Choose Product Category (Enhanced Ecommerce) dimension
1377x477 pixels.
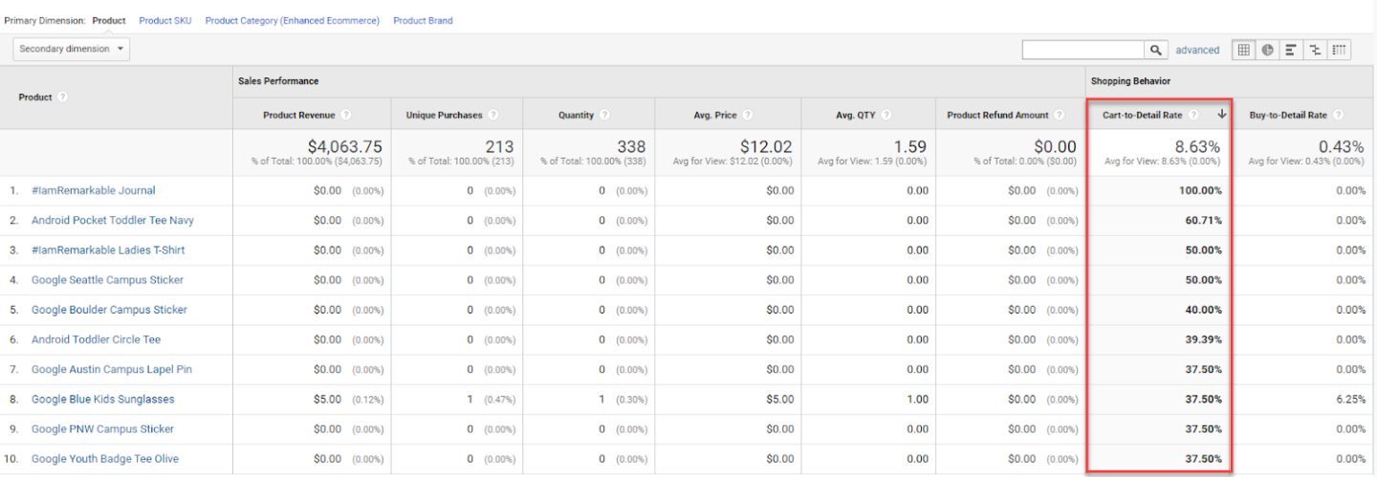[x=292, y=20]
